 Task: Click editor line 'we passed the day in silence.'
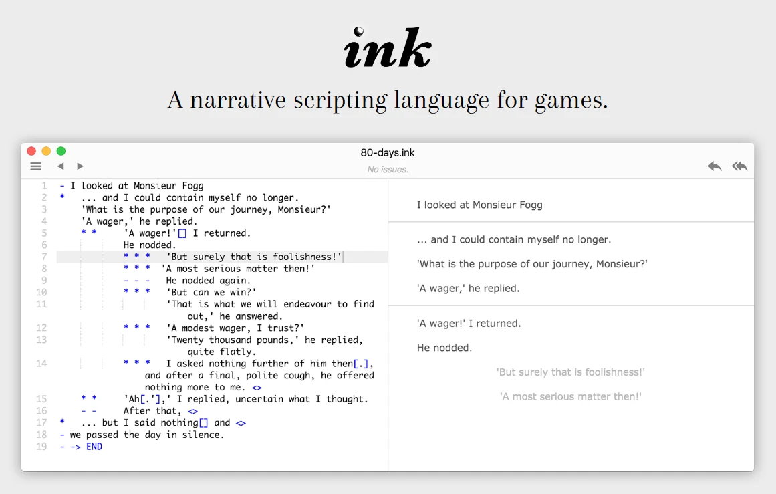point(147,435)
